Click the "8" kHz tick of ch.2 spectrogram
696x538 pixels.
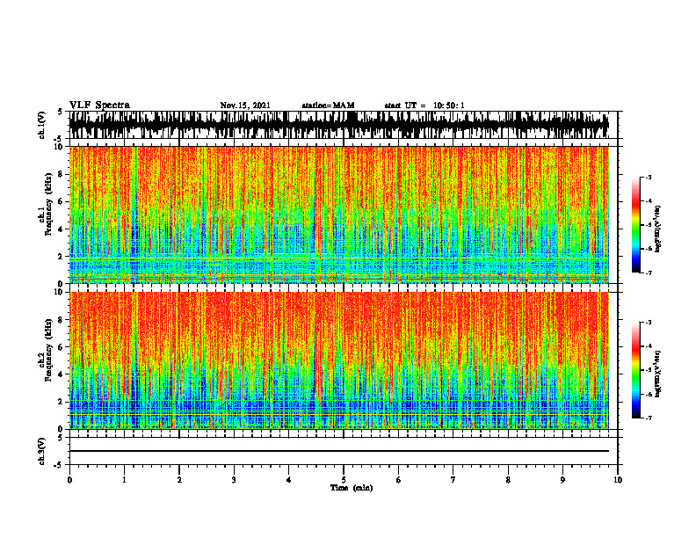[x=62, y=320]
